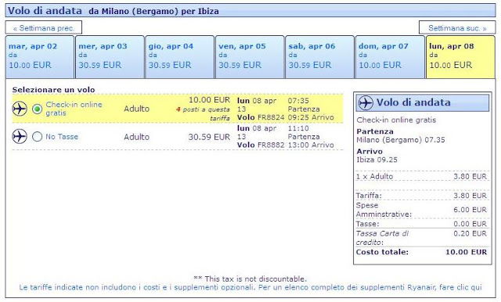Screen dimensions: 501x302
Task: Go to next week with Settimana suc.
Action: [457, 27]
